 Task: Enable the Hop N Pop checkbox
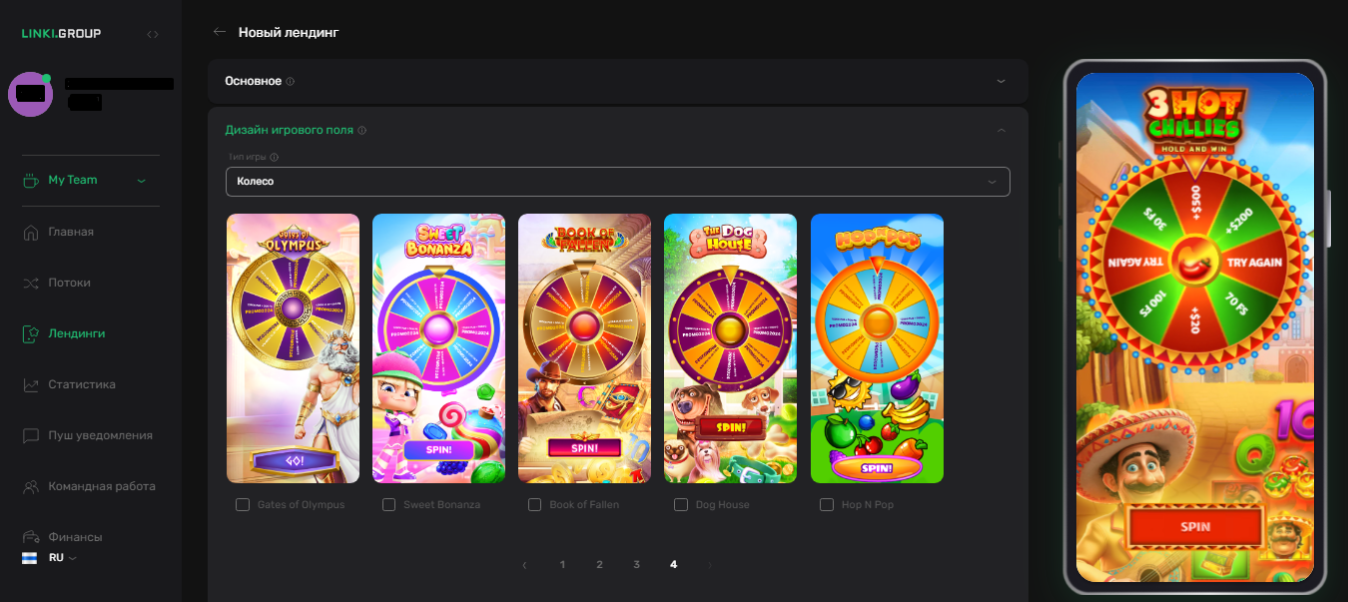[827, 504]
